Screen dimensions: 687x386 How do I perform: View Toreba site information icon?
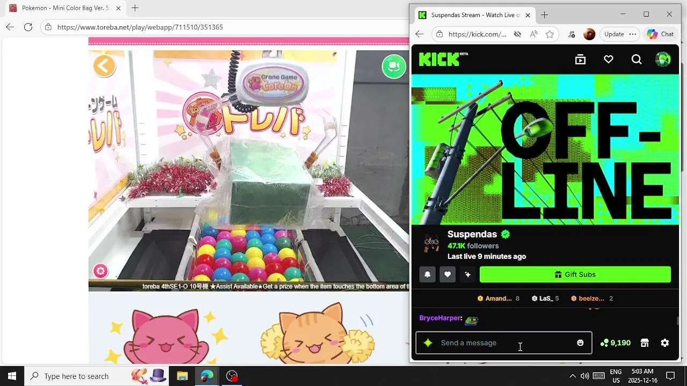48,27
